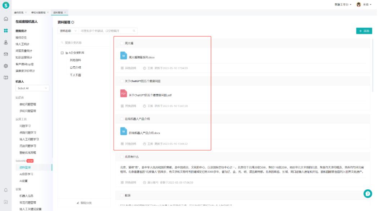Select the 资料管理 tab
The height and width of the screenshot is (211, 389).
(x=58, y=12)
